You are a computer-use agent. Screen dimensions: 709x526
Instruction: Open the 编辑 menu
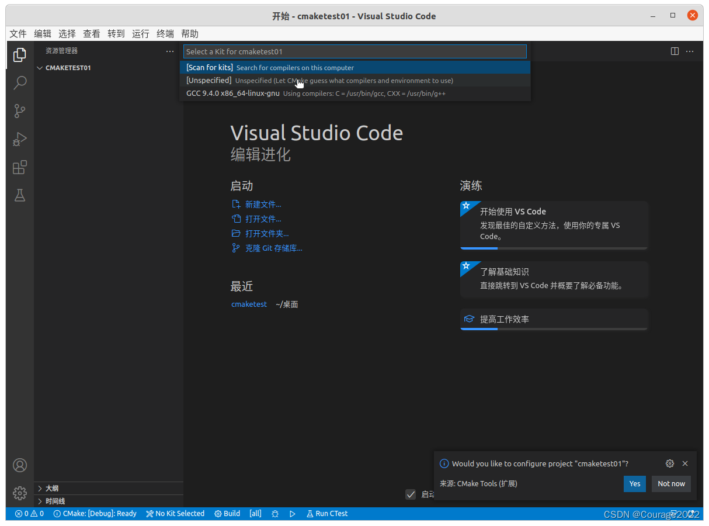[43, 34]
